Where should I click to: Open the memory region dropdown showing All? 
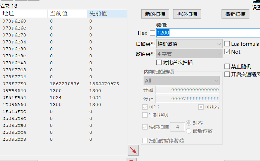click(182, 80)
